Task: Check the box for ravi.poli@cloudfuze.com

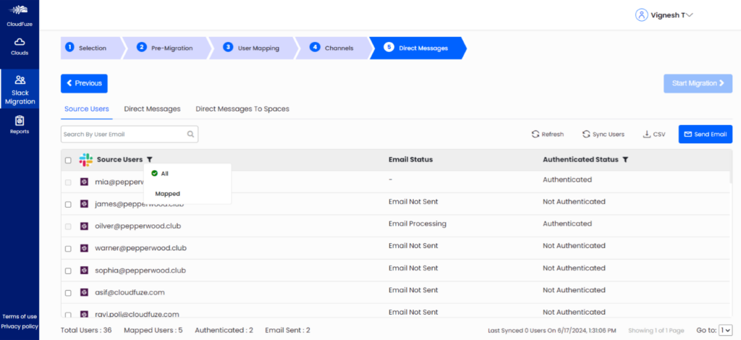Action: (68, 315)
